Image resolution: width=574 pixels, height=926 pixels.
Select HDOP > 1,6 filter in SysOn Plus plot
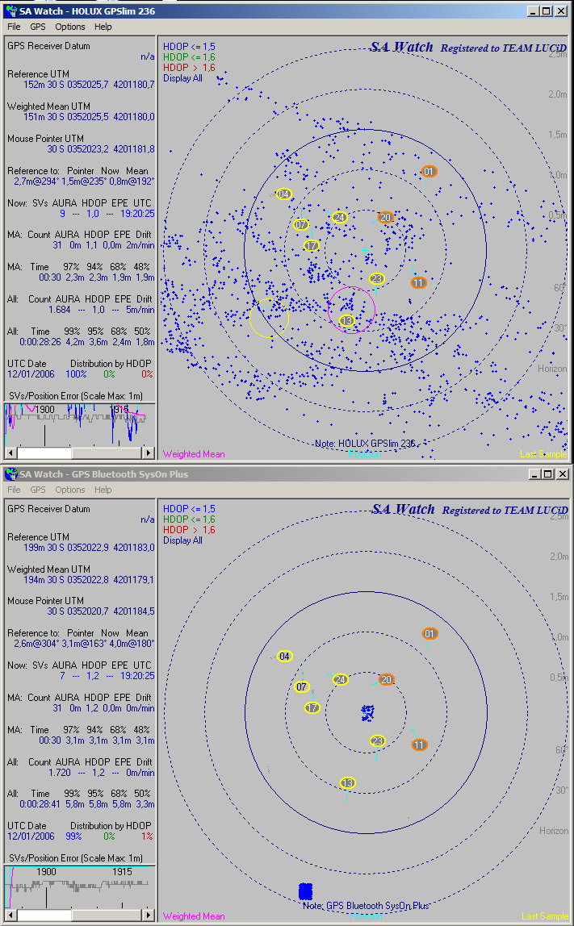click(189, 530)
